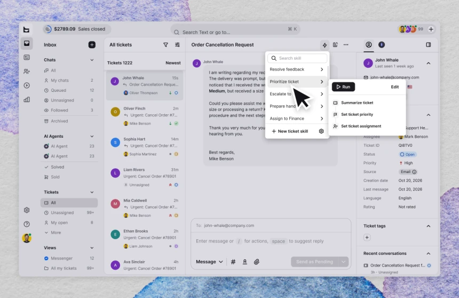Click Edit in the skill submenu
Screen dimensions: 459x298
coord(394,87)
